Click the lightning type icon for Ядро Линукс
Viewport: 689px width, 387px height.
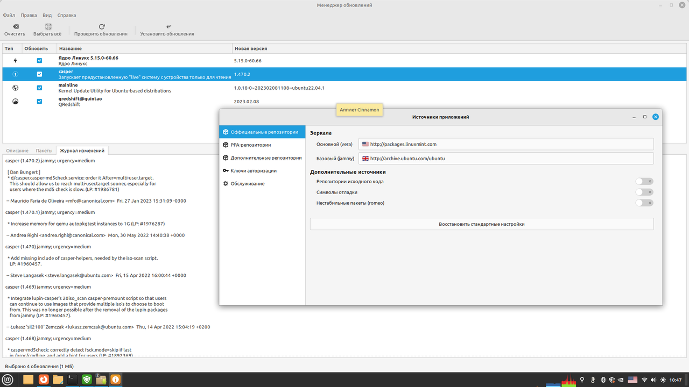click(x=15, y=60)
